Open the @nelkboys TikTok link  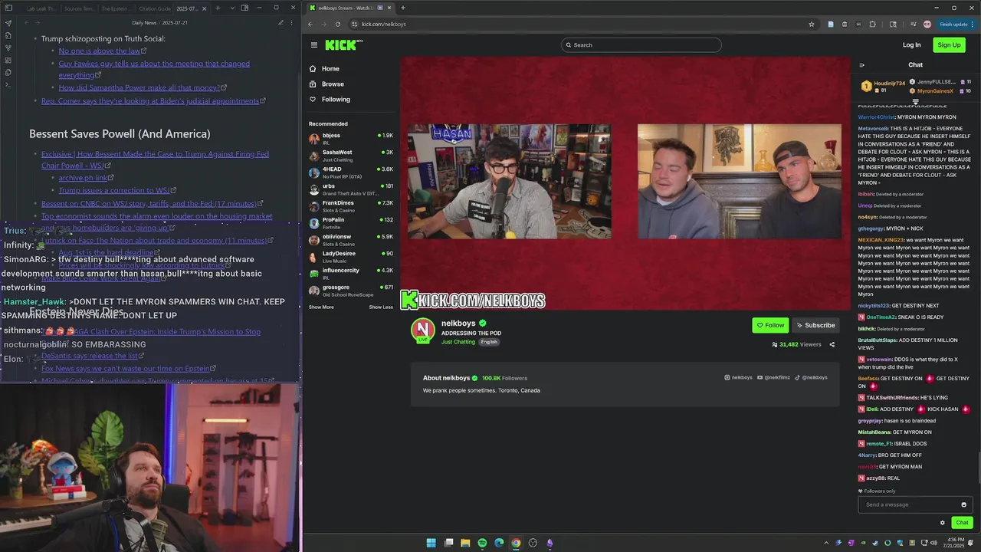(x=811, y=377)
